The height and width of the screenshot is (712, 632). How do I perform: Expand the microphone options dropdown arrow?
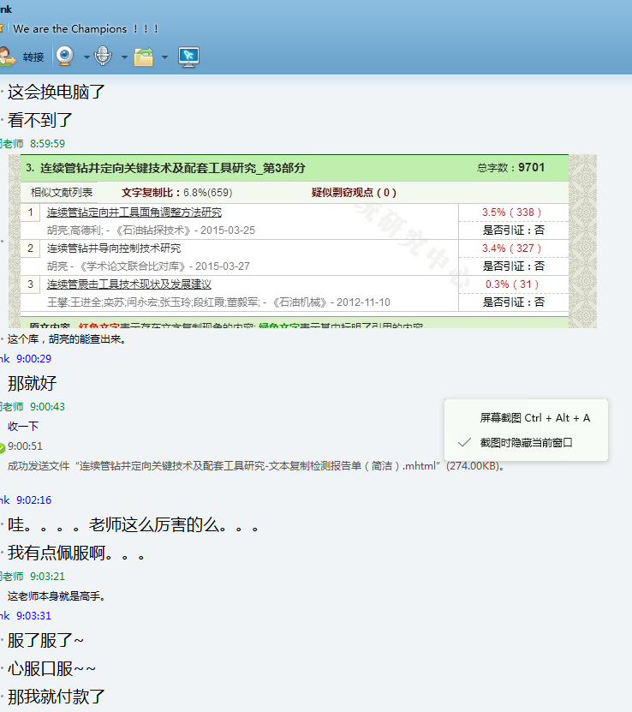tap(124, 57)
